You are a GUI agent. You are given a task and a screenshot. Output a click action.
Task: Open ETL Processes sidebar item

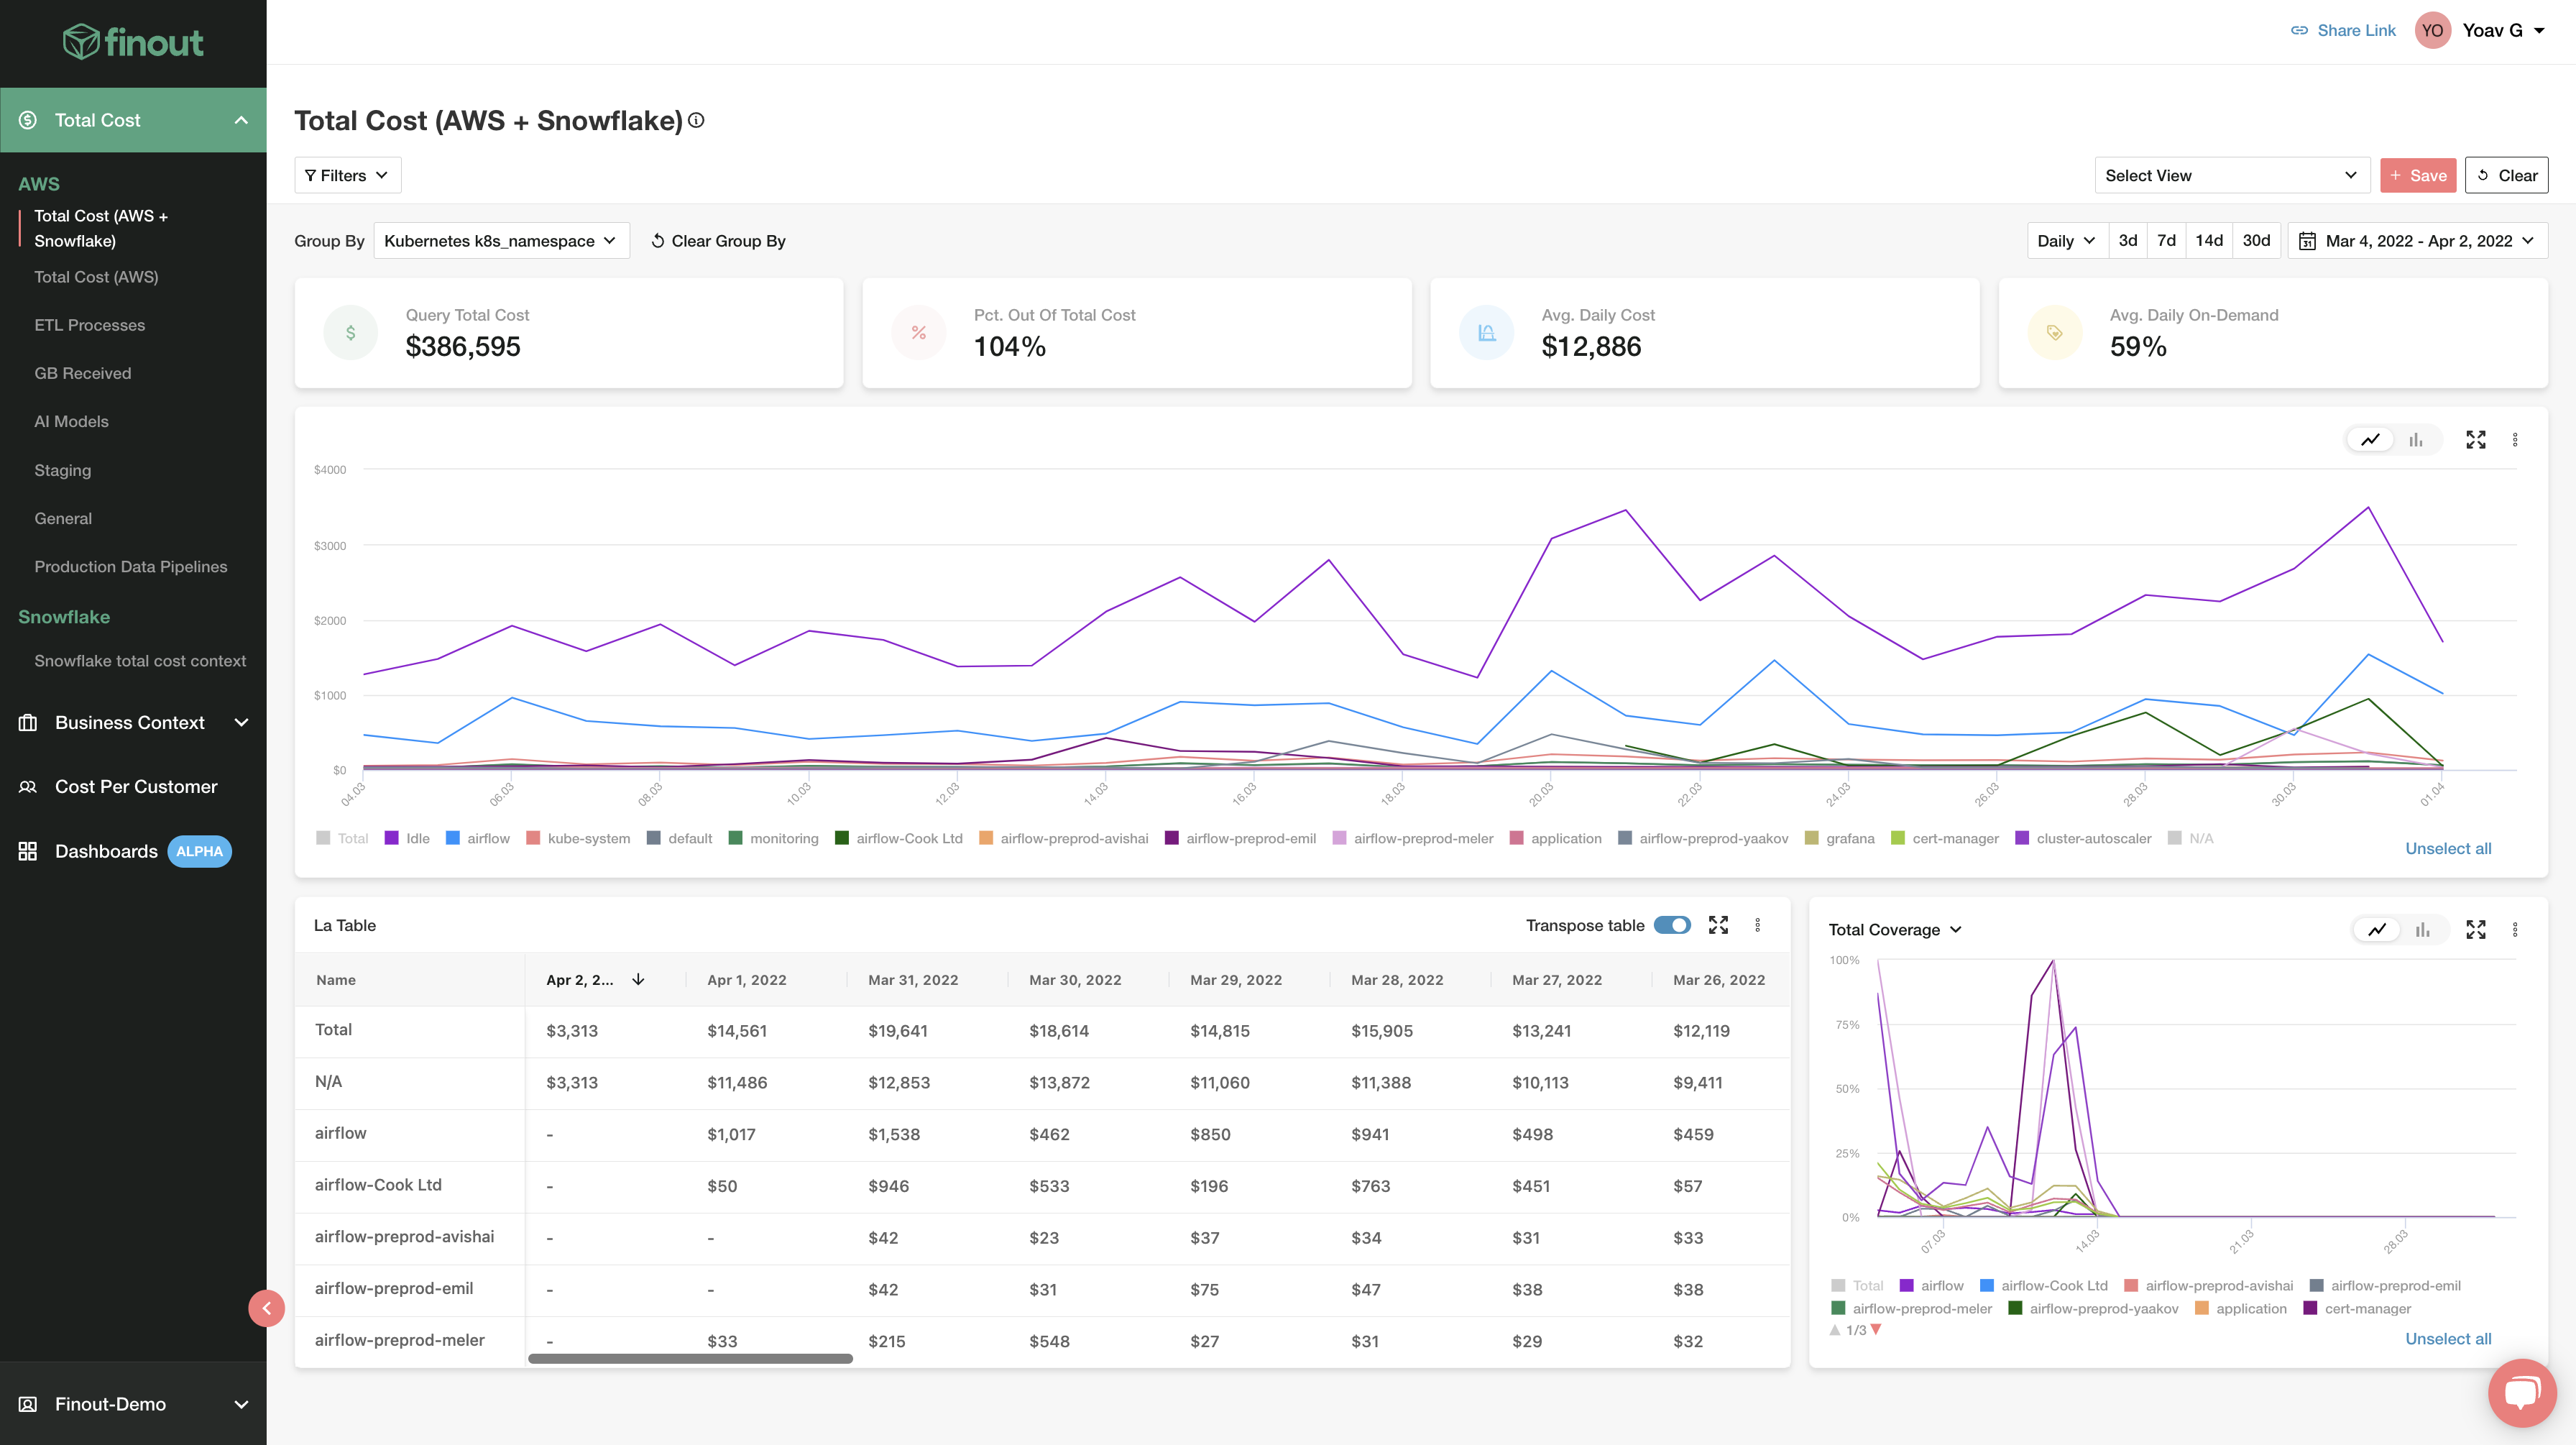[90, 325]
